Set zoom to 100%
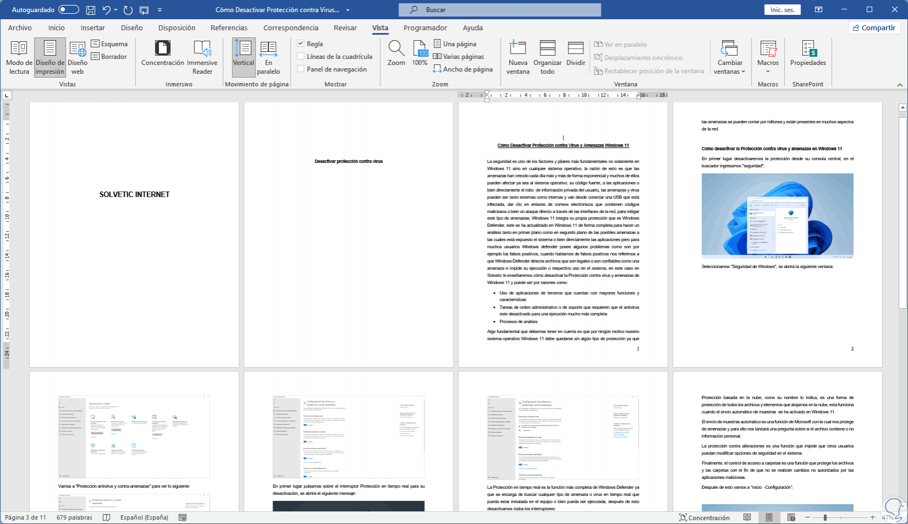This screenshot has width=908, height=524. coord(420,53)
